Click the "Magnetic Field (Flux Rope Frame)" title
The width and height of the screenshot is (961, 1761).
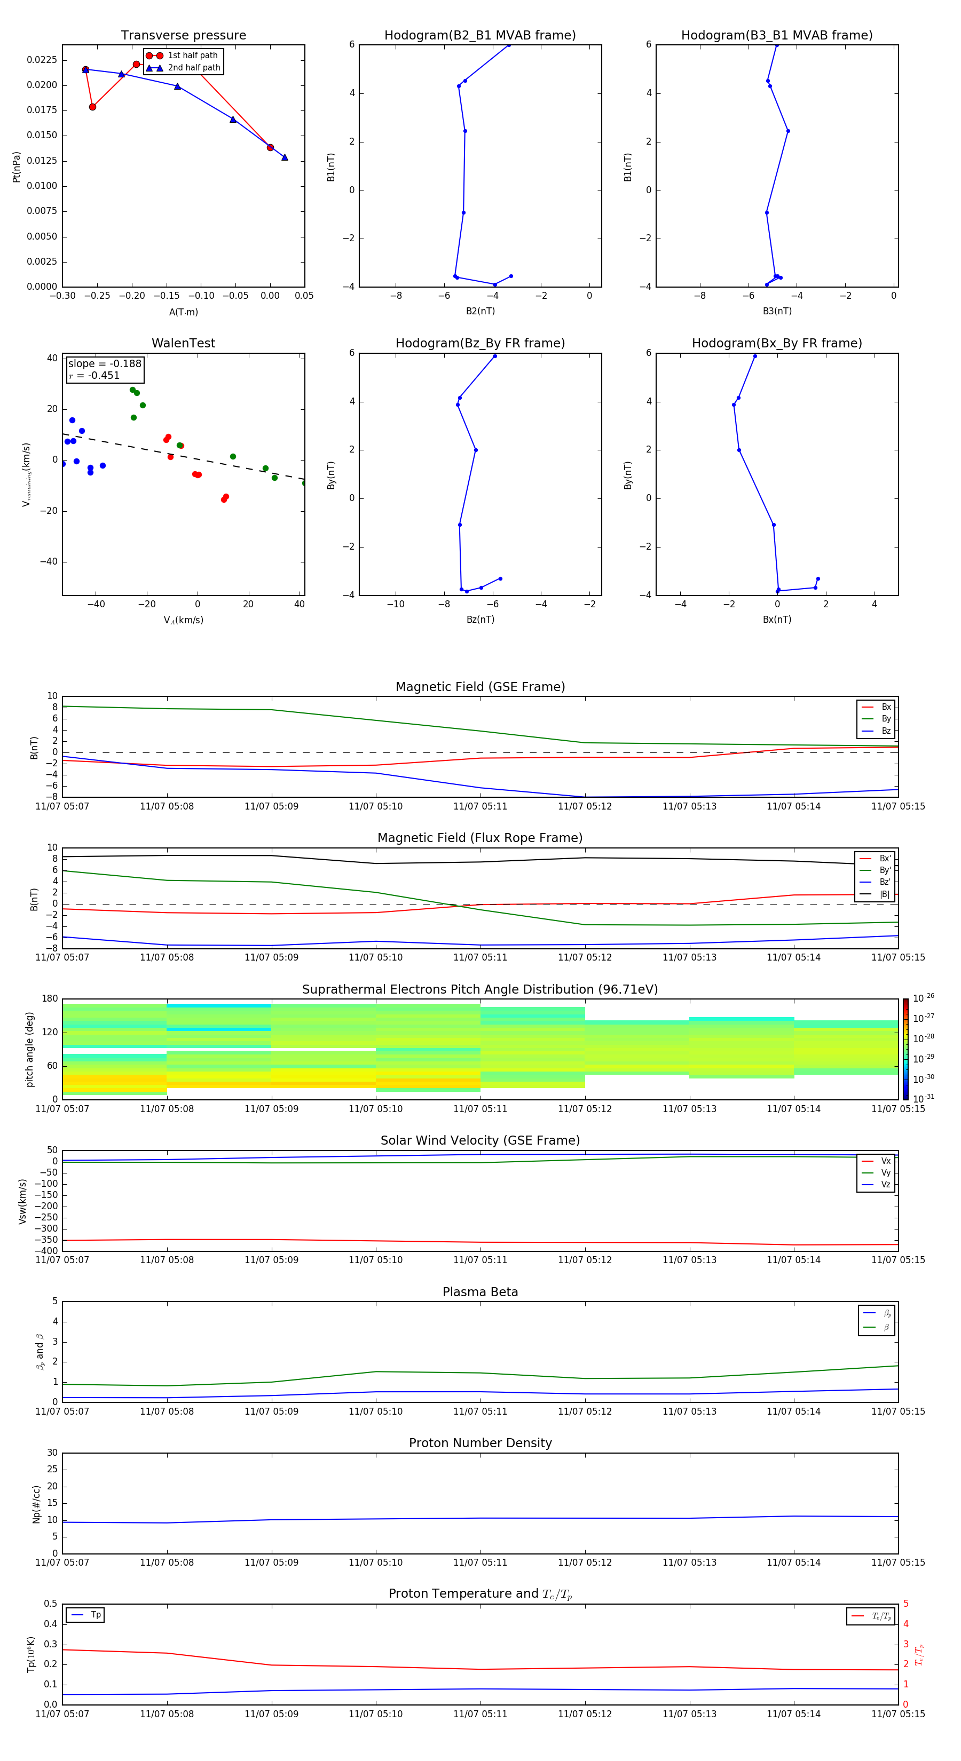[480, 838]
